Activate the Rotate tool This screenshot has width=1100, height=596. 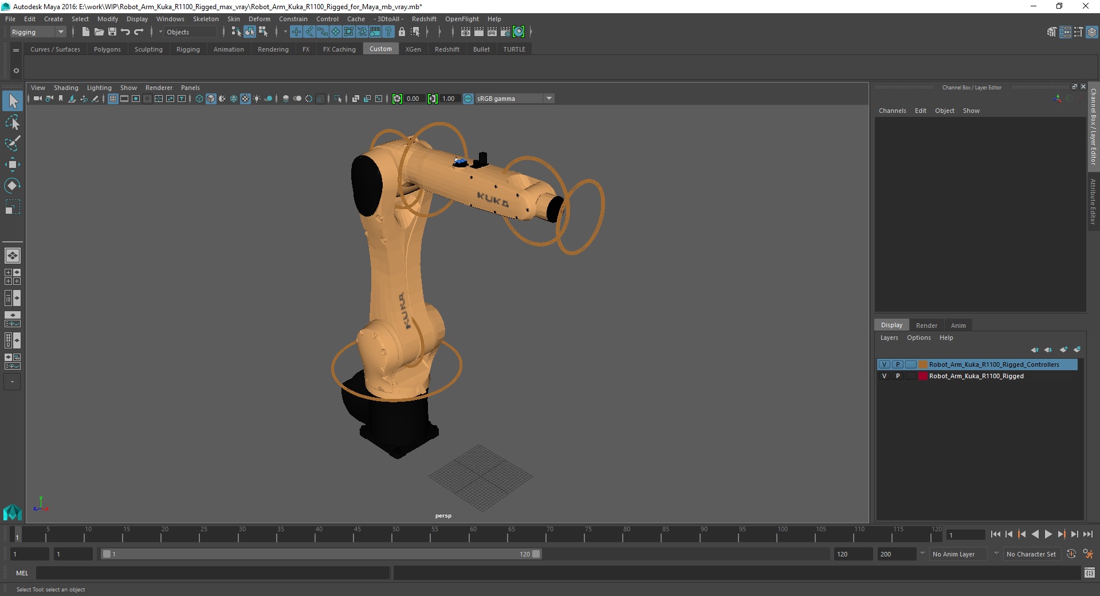coord(13,186)
